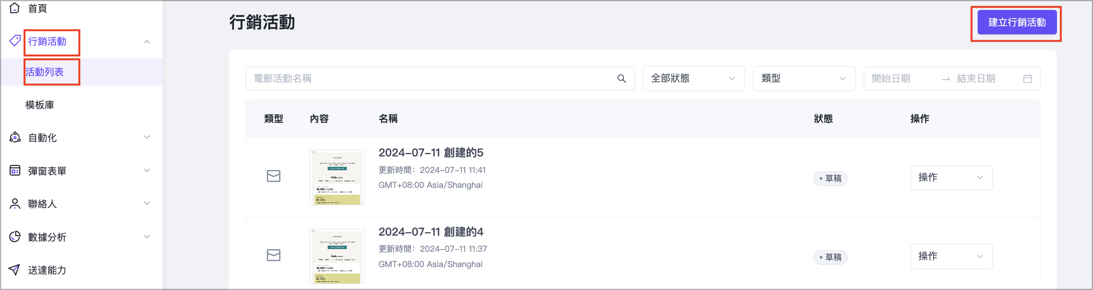Viewport: 1093px width, 290px height.
Task: Collapse the 行銷活動 sidebar section
Action: click(147, 41)
